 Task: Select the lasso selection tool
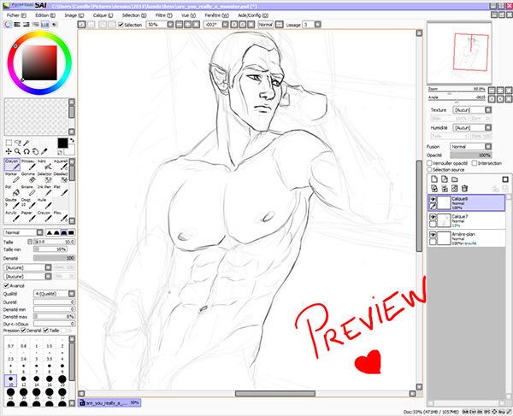tap(18, 143)
